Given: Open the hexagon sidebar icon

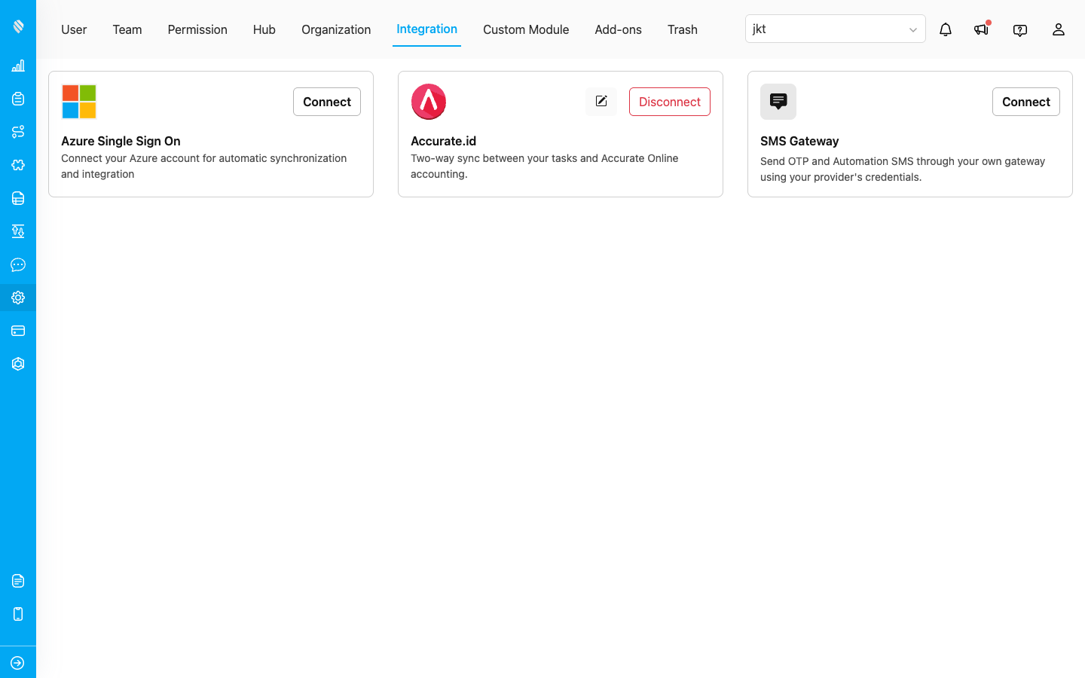Looking at the screenshot, I should pos(18,364).
